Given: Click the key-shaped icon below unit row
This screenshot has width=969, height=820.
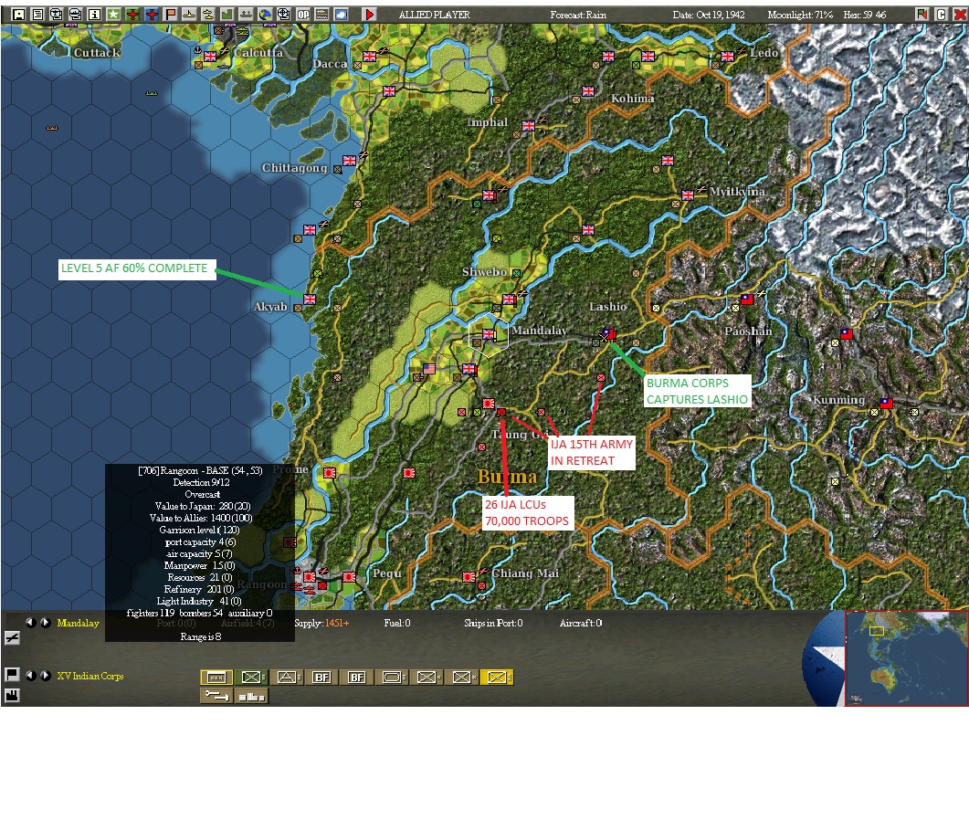Looking at the screenshot, I should point(216,696).
